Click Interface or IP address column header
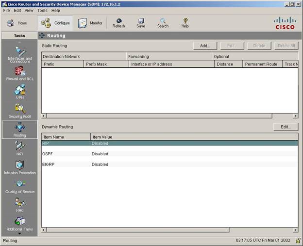Viewport: 303px width, 246px height. pyautogui.click(x=171, y=64)
